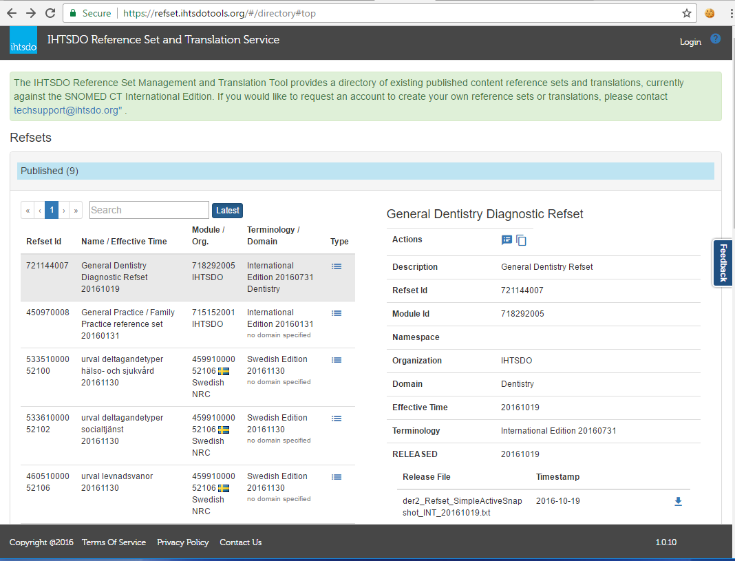The image size is (735, 561).
Task: Collapse the Published (9) section header
Action: [x=365, y=171]
